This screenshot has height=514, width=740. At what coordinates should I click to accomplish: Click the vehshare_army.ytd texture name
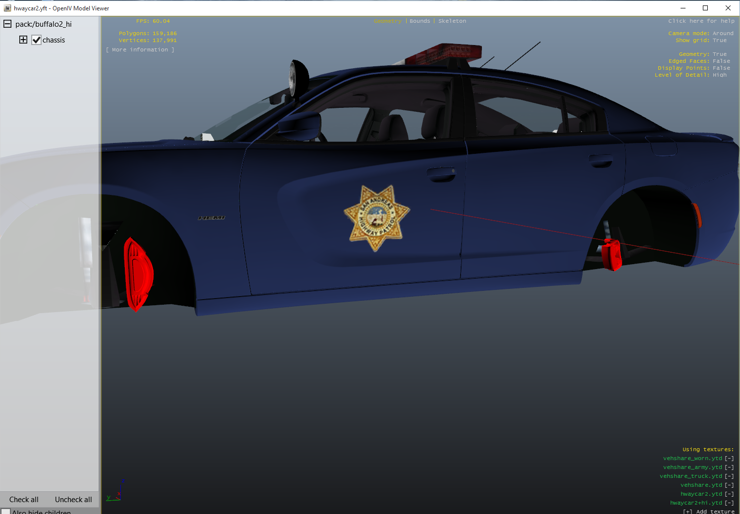tap(693, 467)
